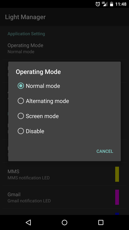Tap the Alternating mode label text

coord(47,101)
